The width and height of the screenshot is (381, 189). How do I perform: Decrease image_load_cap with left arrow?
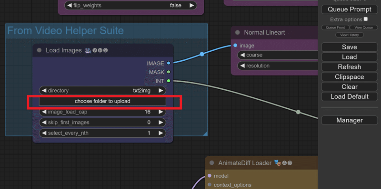click(x=44, y=112)
